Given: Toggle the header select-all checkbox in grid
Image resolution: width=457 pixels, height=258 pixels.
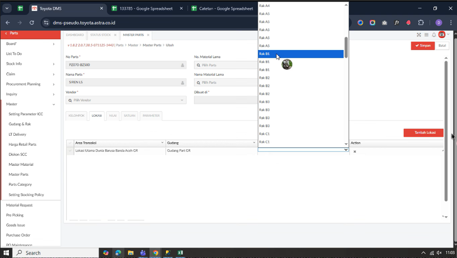Looking at the screenshot, I should click(70, 143).
